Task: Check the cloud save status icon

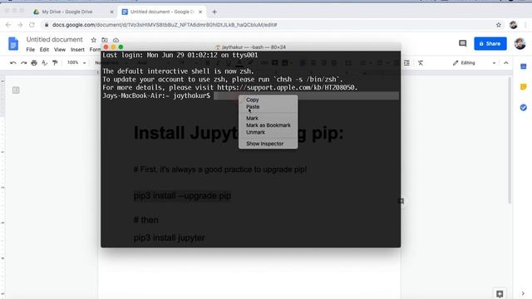Action: point(116,40)
